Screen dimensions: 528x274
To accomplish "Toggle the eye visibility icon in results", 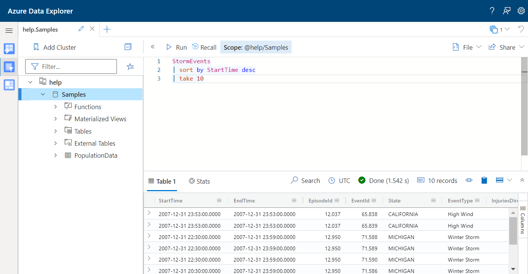I will [x=469, y=180].
